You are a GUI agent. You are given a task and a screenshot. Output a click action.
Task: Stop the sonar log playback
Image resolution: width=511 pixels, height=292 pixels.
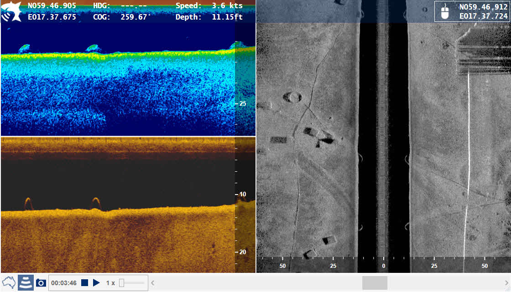tap(84, 283)
